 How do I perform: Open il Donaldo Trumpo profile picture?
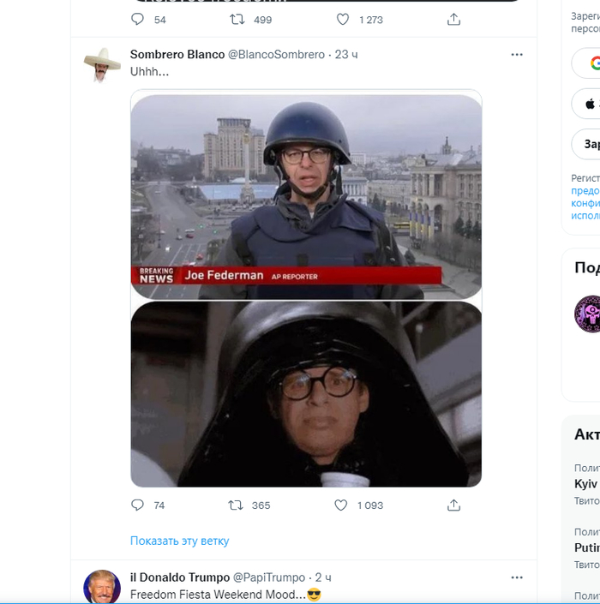coord(102,588)
